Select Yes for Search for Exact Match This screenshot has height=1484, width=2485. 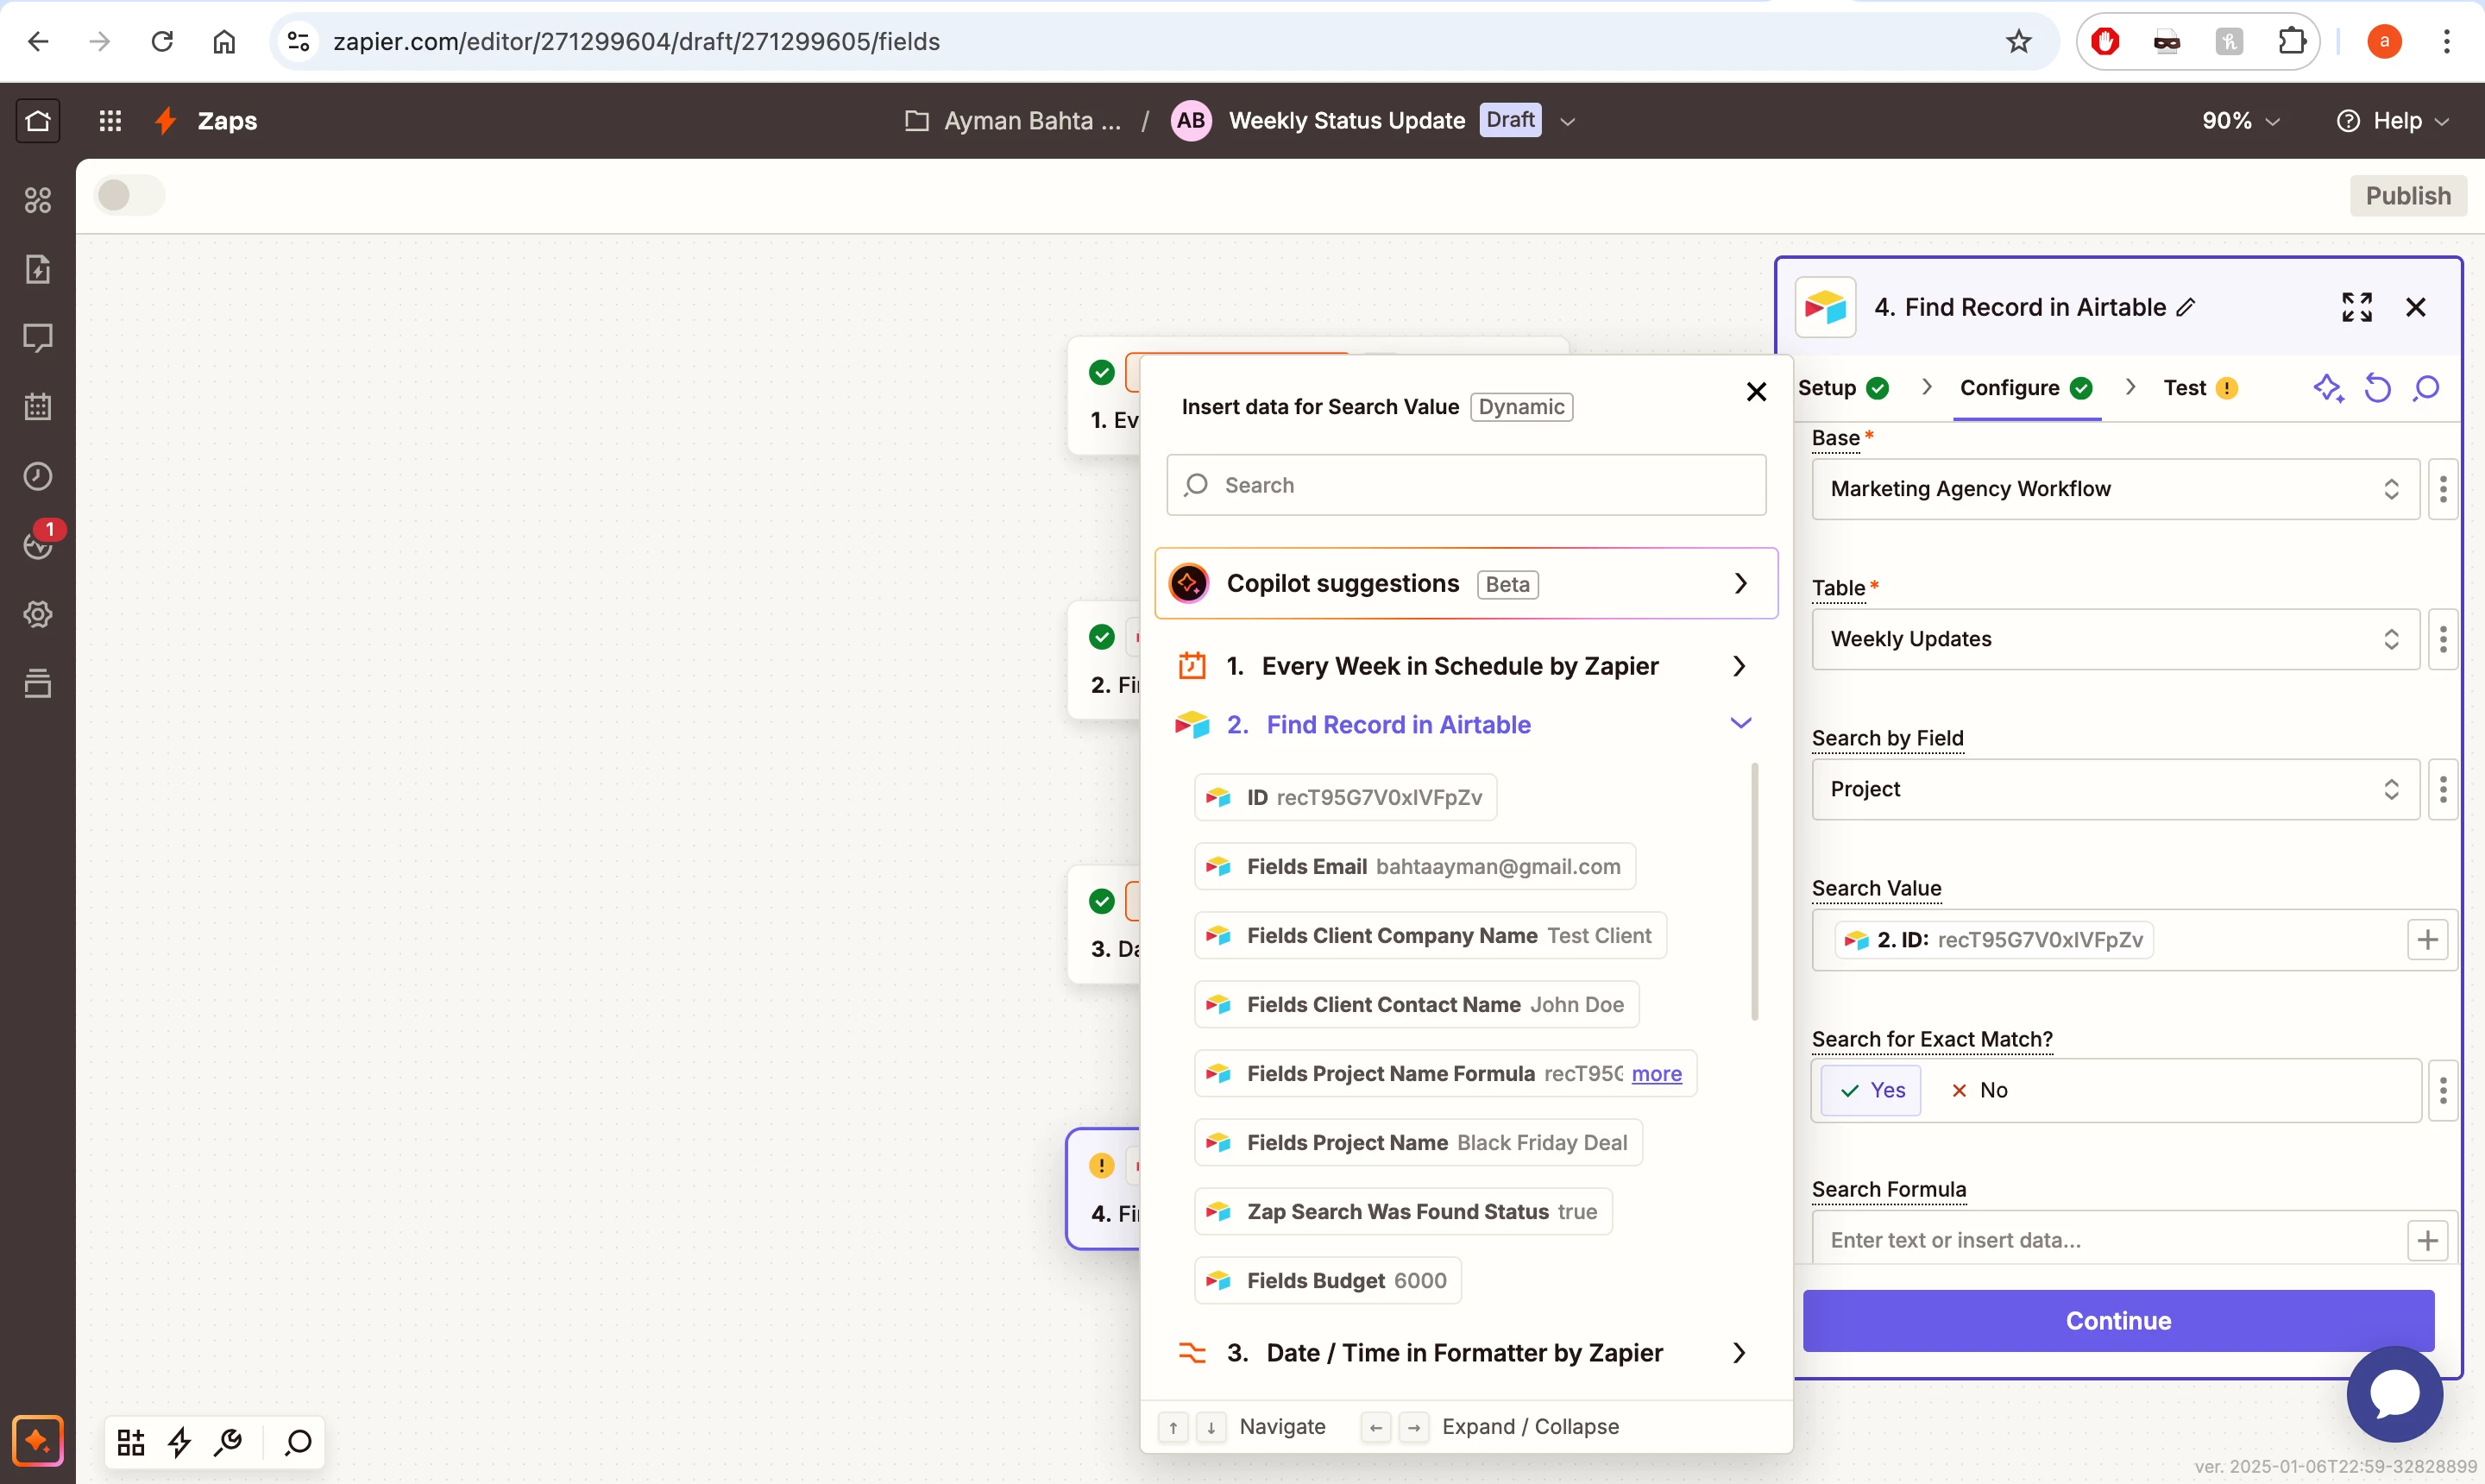(1872, 1090)
